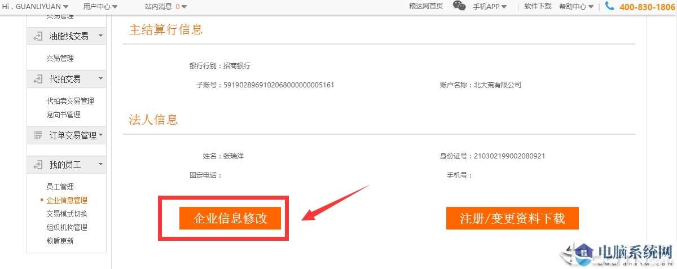Open 粮盾更新 in sidebar
The height and width of the screenshot is (269, 677).
[x=60, y=241]
